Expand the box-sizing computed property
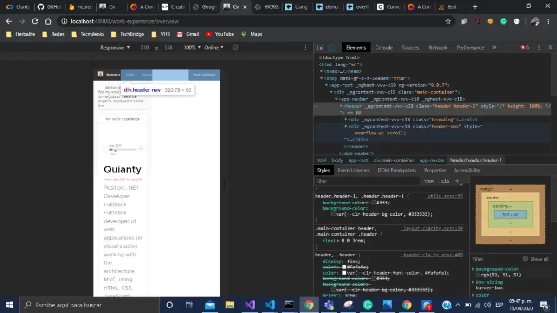 [x=474, y=281]
